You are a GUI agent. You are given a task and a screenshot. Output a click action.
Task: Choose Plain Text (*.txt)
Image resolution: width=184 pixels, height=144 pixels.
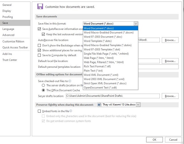tap(110, 70)
